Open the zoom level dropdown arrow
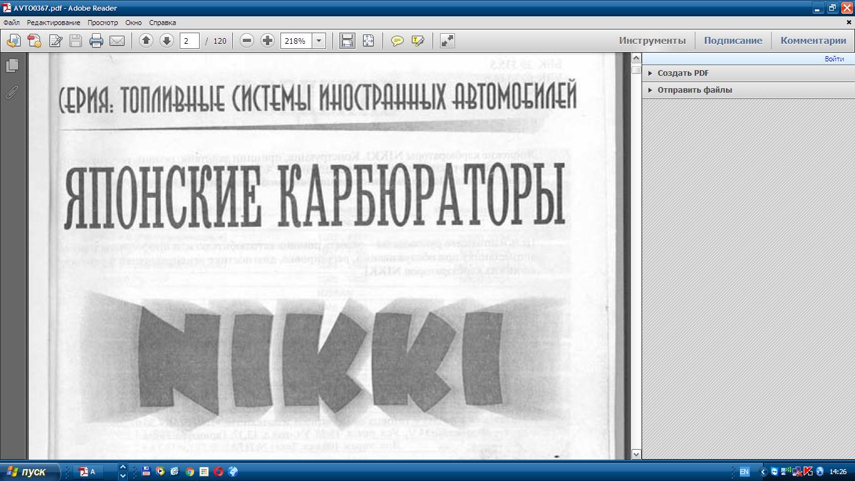The height and width of the screenshot is (481, 855). point(319,41)
